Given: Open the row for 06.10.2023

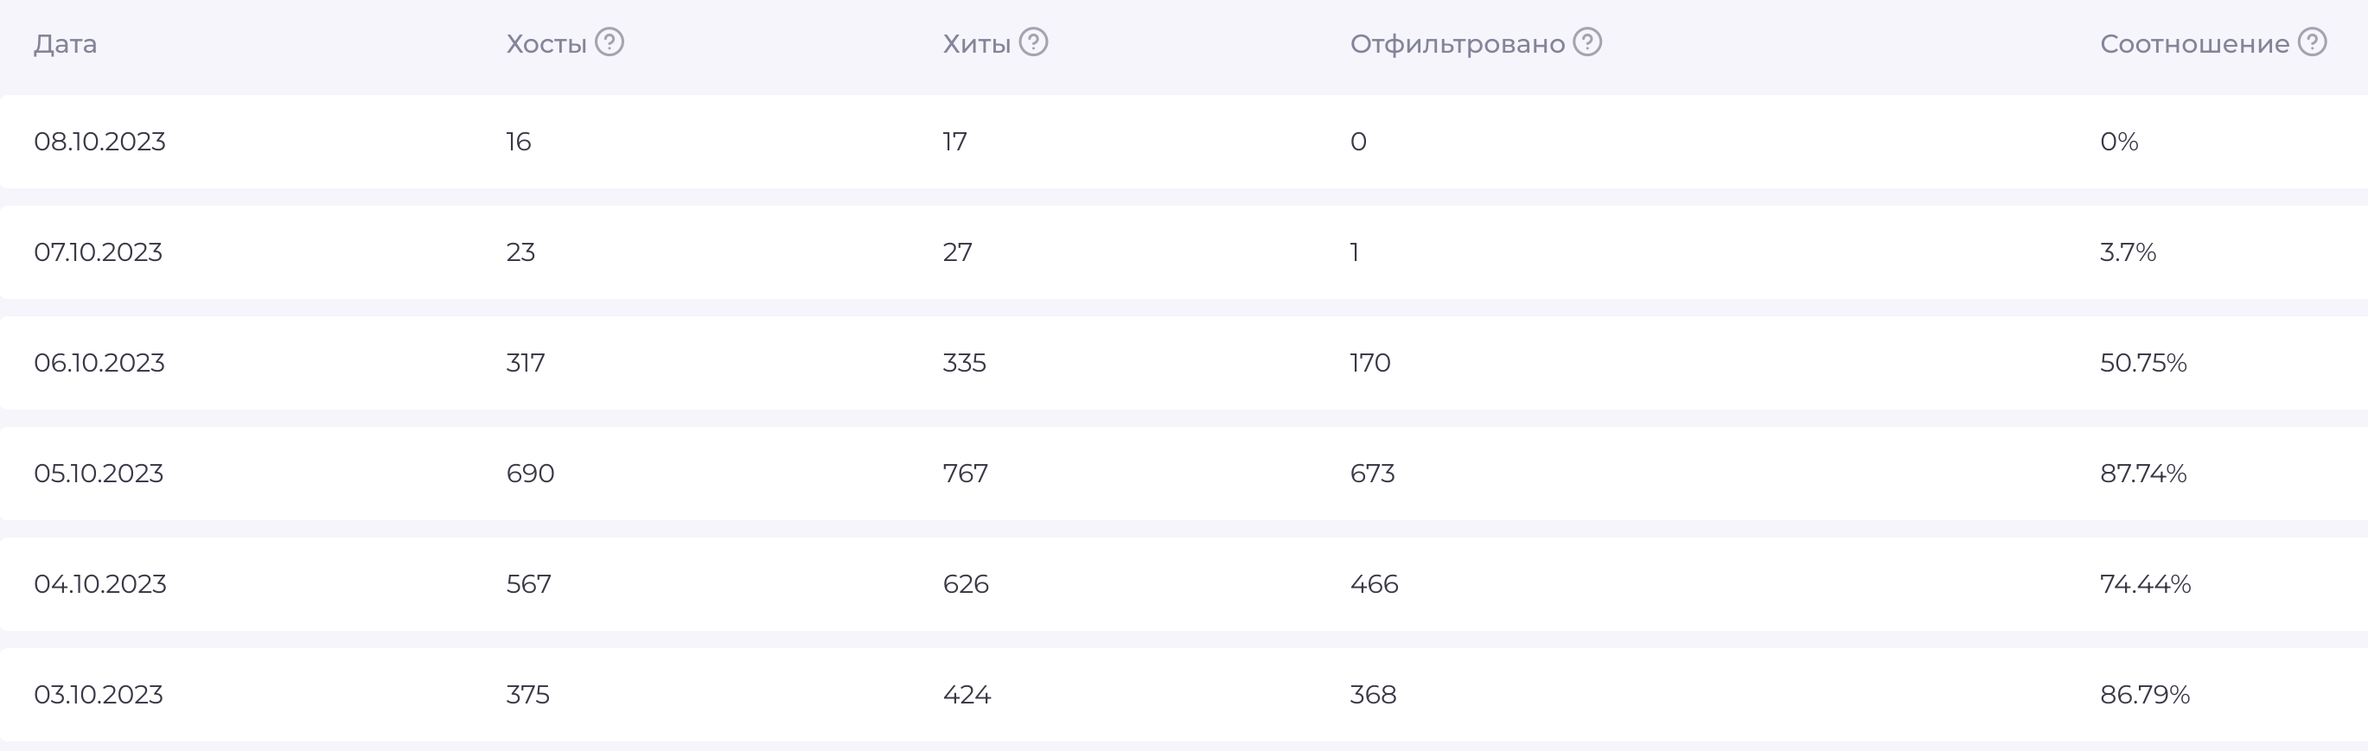Looking at the screenshot, I should click(x=1184, y=363).
